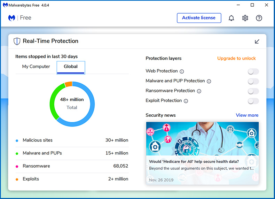
Task: Open View more security news
Action: tap(247, 115)
